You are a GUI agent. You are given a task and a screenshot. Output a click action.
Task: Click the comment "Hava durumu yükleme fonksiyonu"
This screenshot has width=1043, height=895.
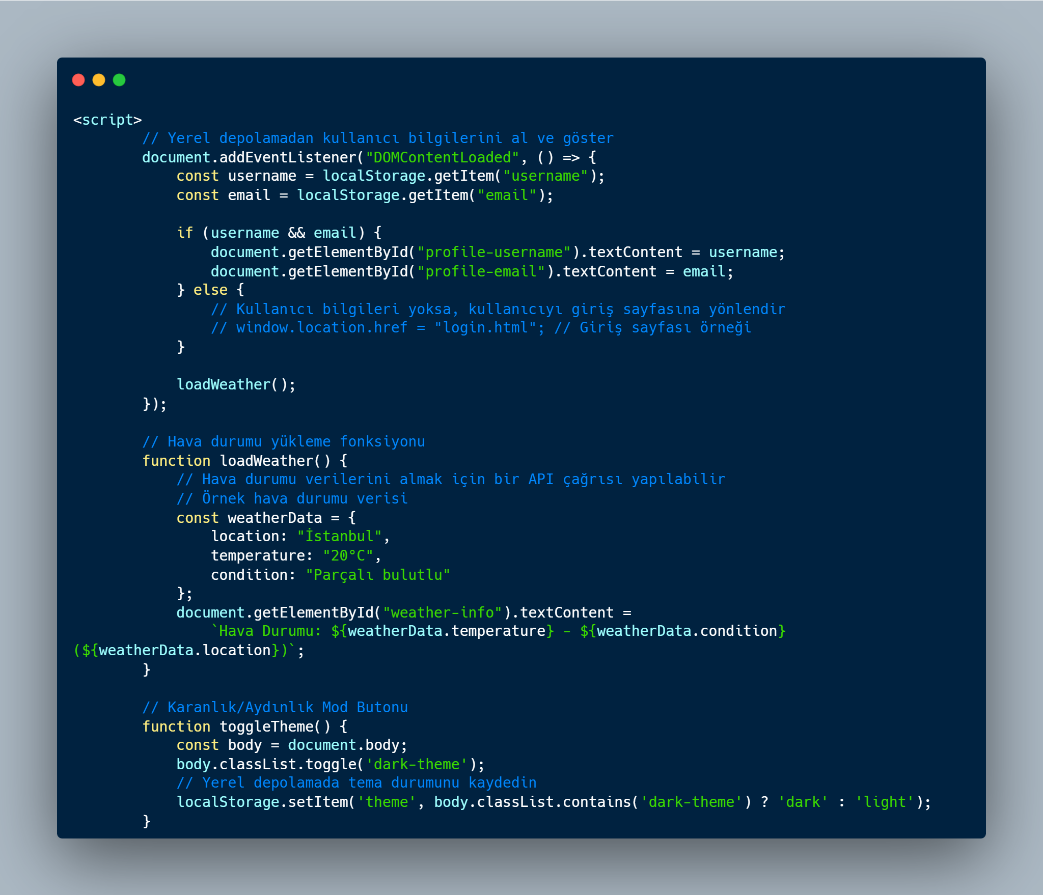(x=284, y=442)
